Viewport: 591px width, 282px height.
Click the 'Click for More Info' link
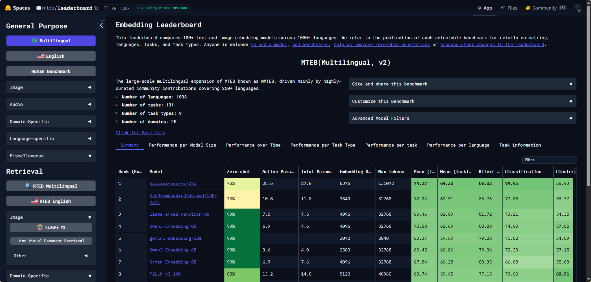click(x=140, y=133)
